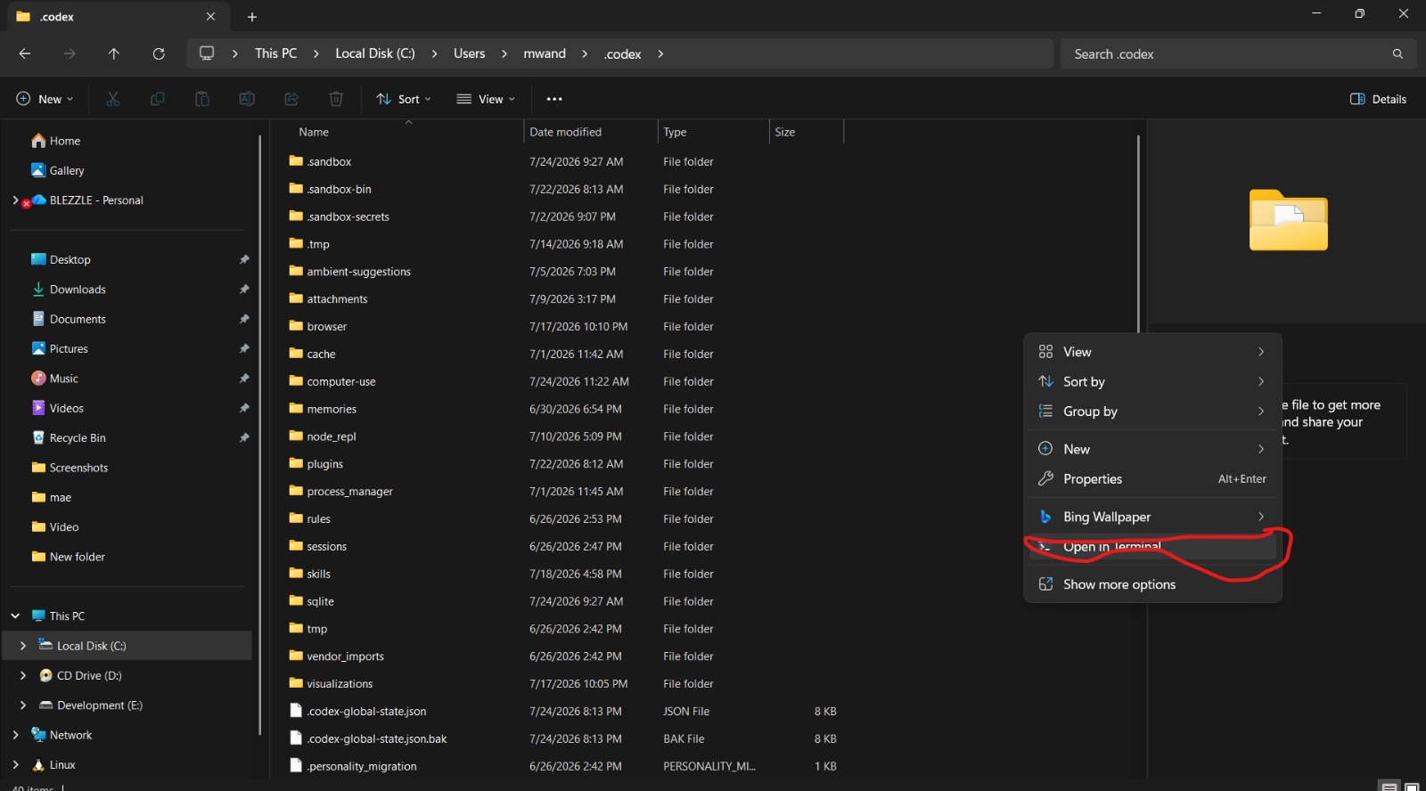Switch to details list view icon
This screenshot has height=791, width=1426.
(x=1389, y=787)
